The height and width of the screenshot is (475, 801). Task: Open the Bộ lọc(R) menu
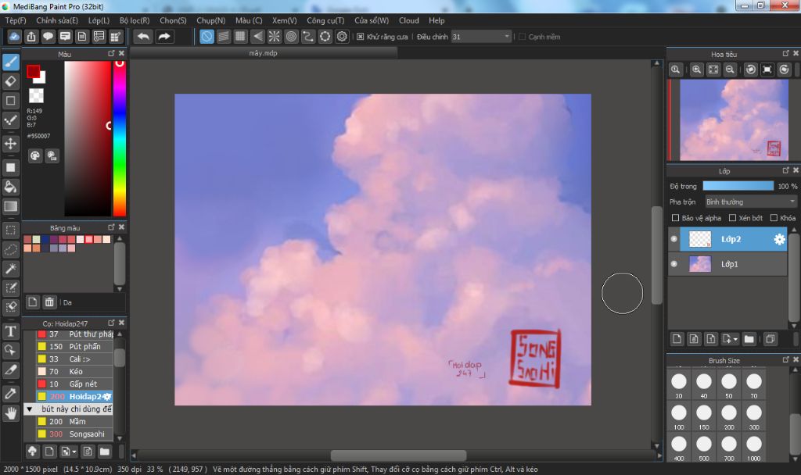[135, 20]
